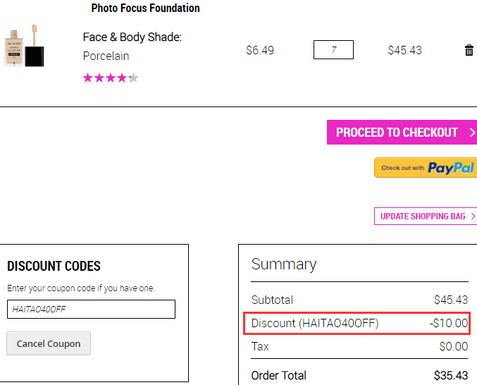Update the shopping bag

point(426,216)
